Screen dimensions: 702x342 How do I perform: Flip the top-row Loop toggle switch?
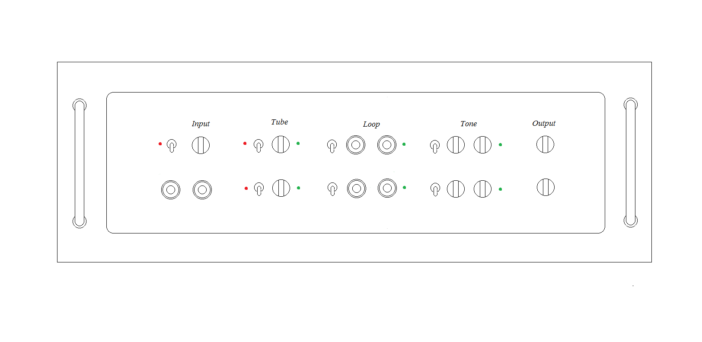click(x=332, y=146)
